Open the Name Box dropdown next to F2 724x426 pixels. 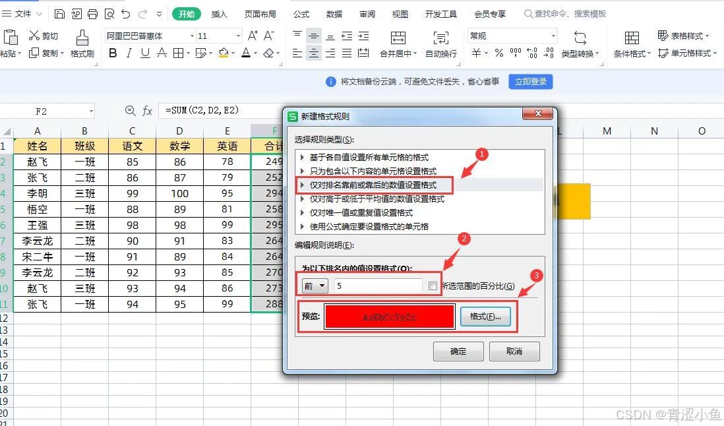coord(91,111)
